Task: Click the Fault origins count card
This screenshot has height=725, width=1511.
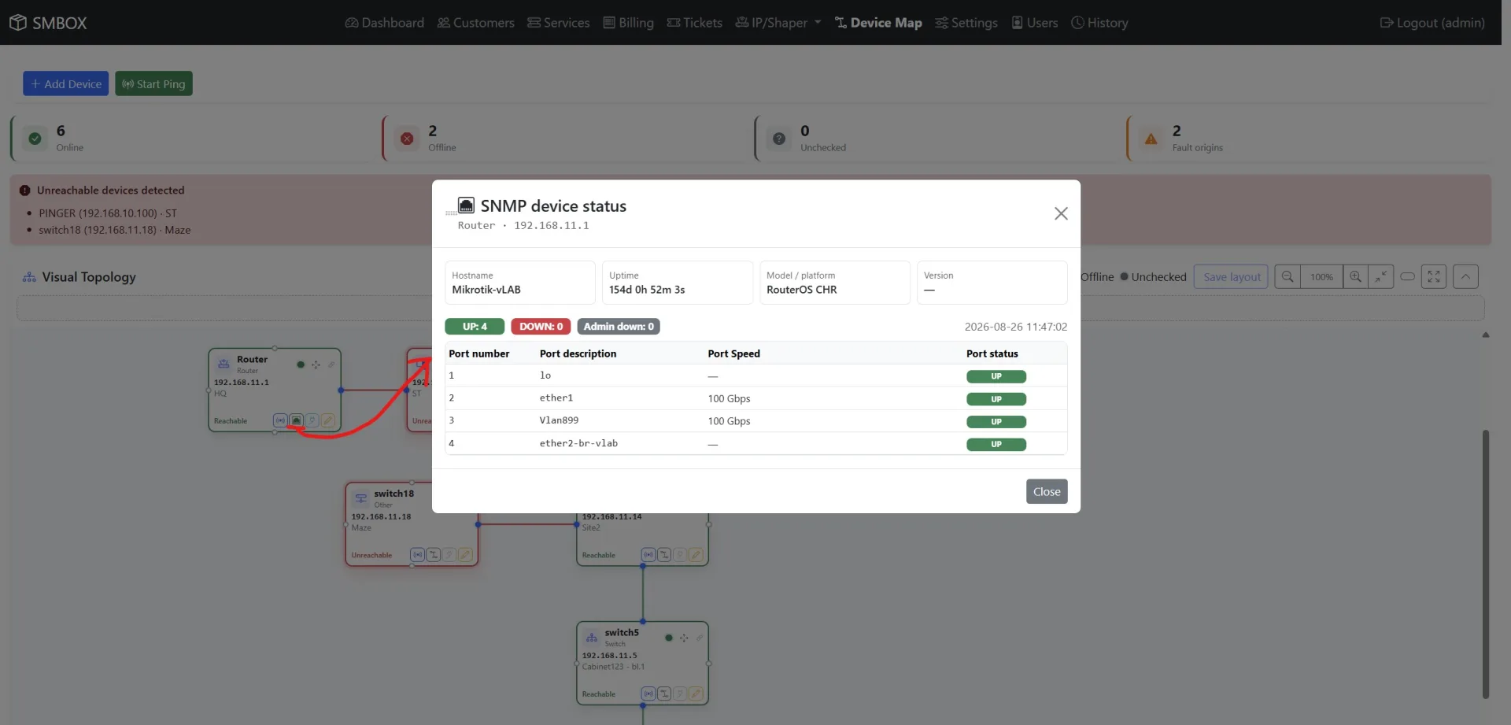Action: click(x=1308, y=139)
